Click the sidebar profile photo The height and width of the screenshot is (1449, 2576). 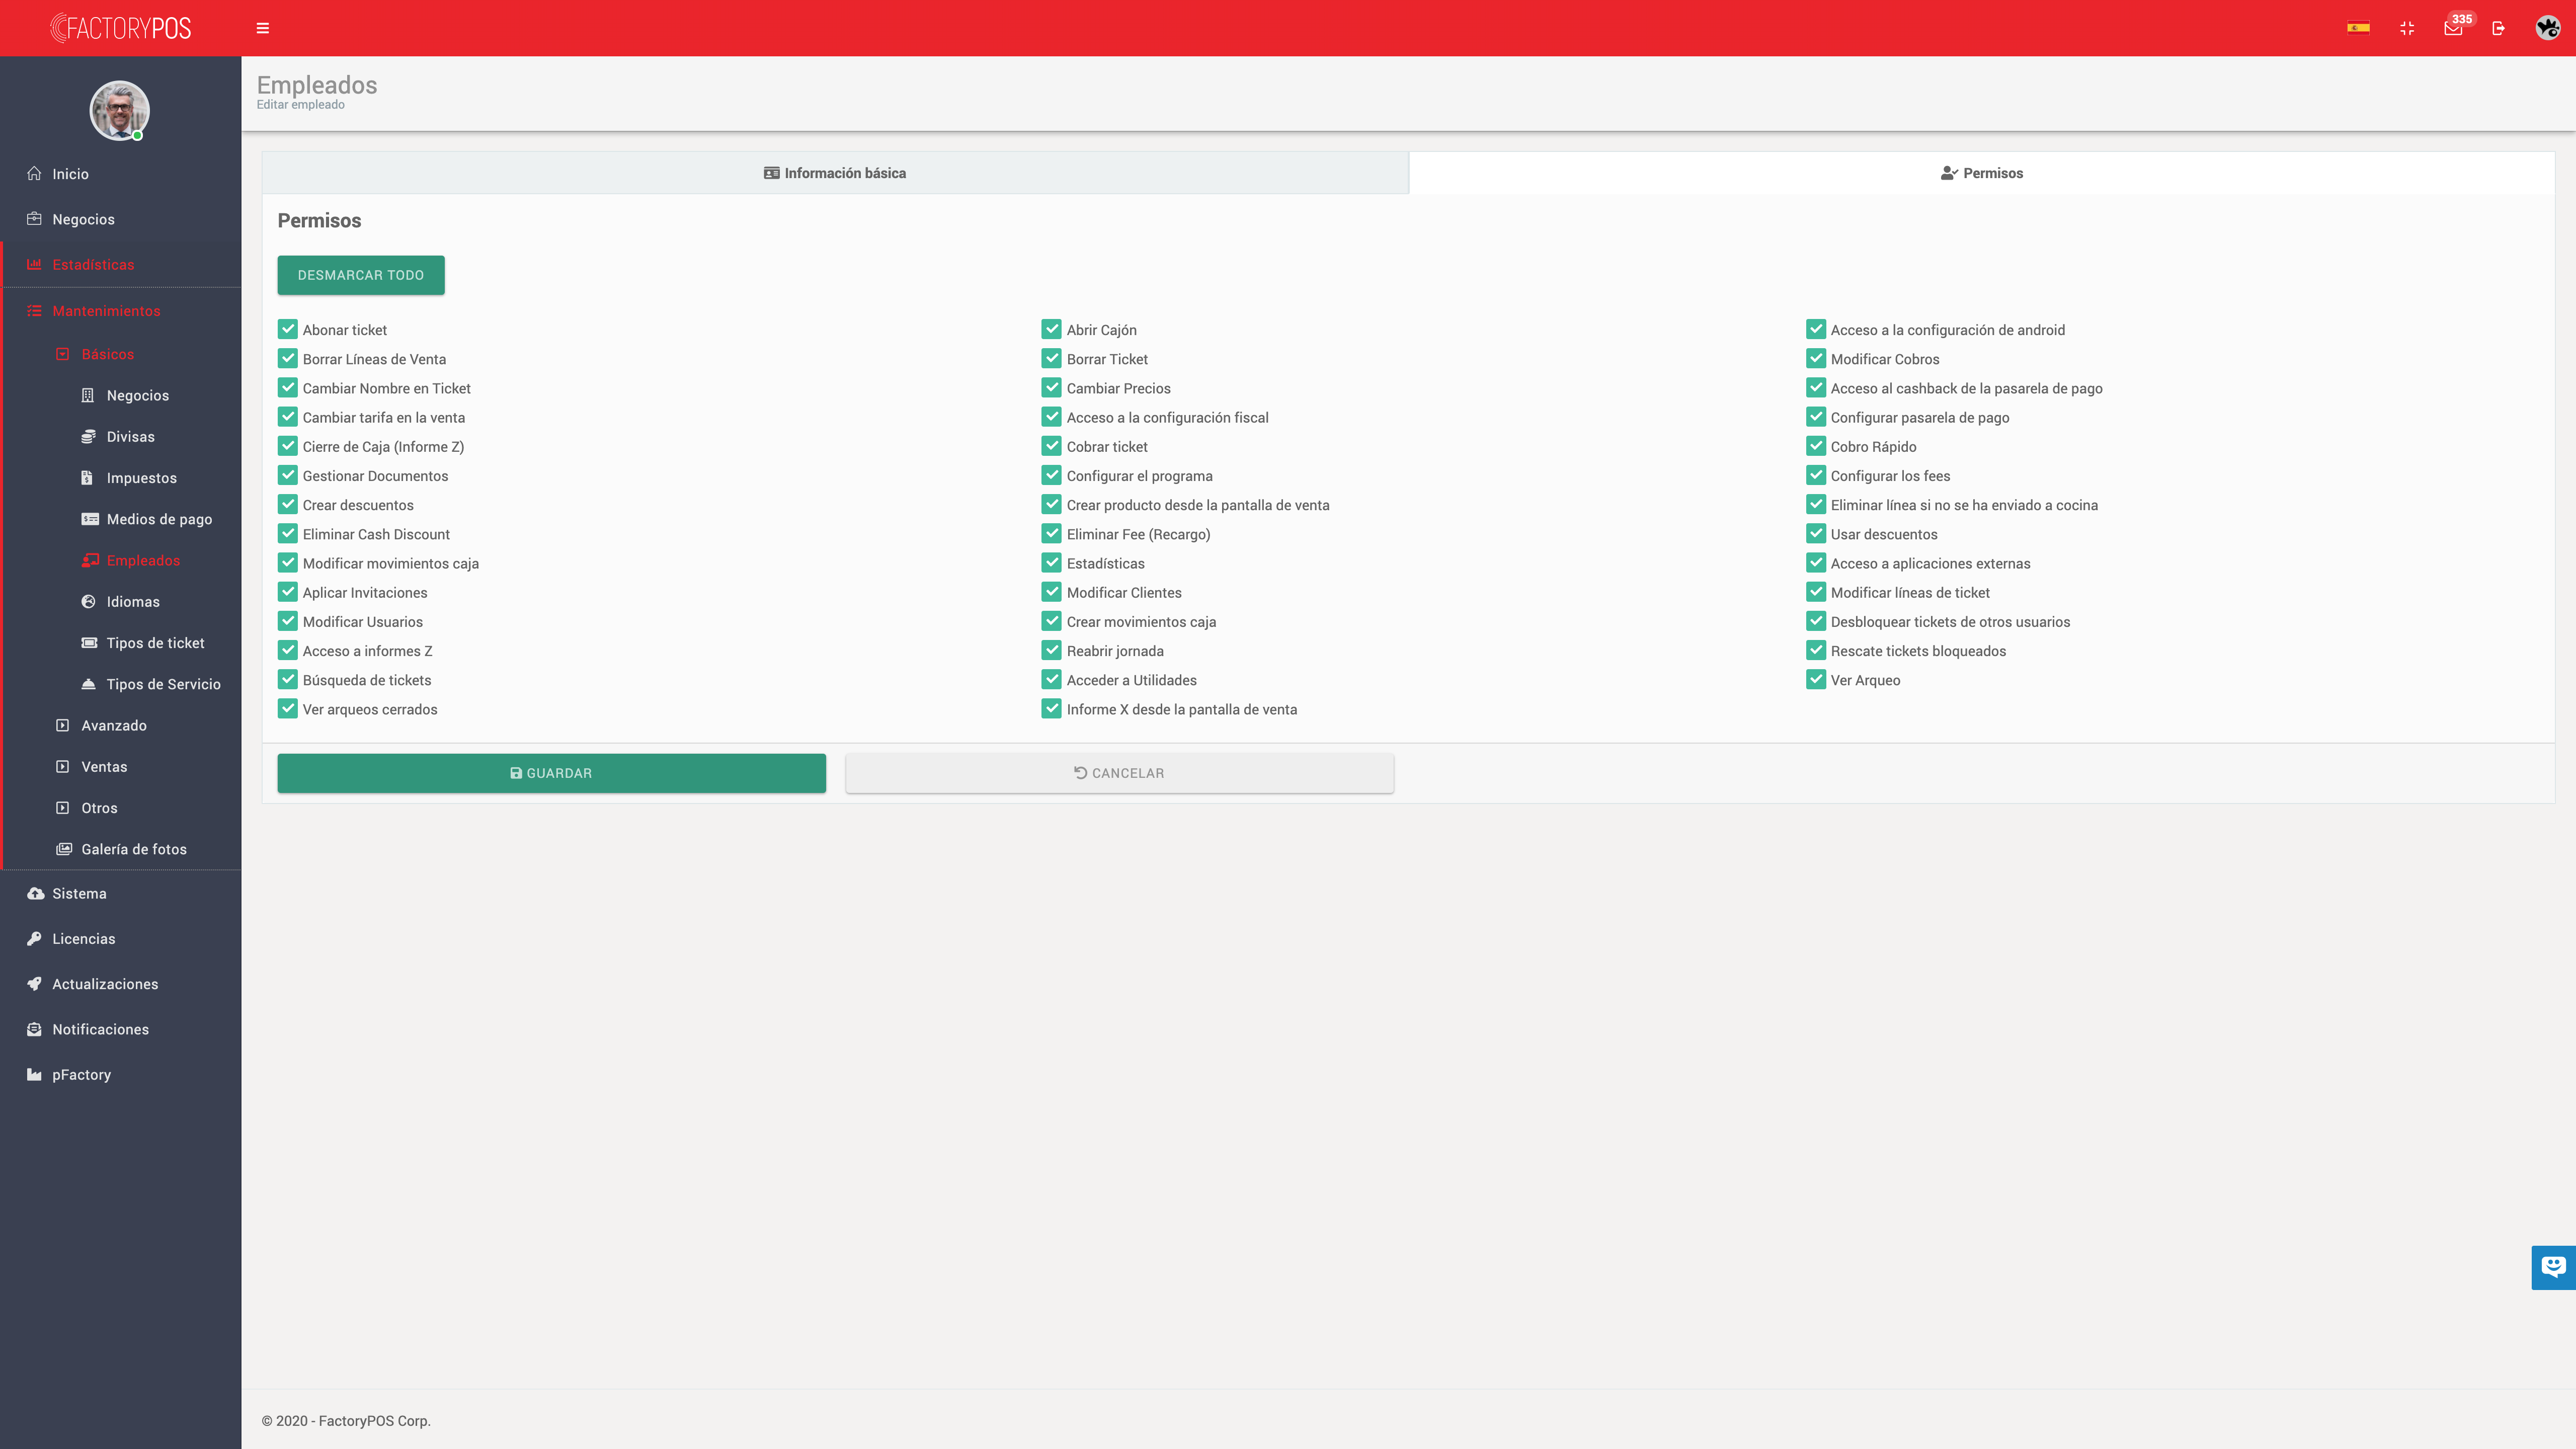[x=120, y=110]
